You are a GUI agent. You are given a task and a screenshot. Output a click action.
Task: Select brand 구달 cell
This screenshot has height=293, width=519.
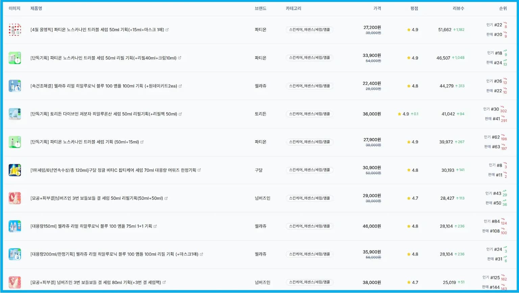pyautogui.click(x=258, y=170)
